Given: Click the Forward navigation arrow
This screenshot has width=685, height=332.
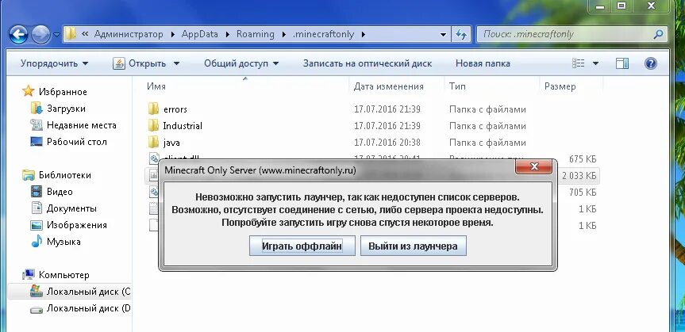Looking at the screenshot, I should [x=40, y=34].
